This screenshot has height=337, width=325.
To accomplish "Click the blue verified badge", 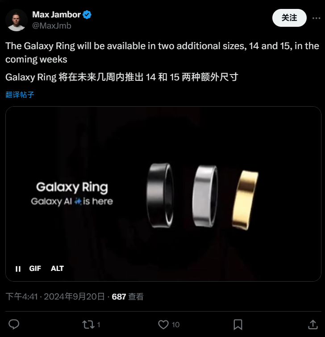I will point(87,15).
